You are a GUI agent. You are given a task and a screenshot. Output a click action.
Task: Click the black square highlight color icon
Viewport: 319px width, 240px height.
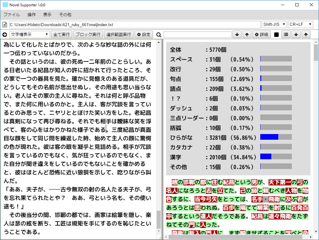tap(275, 35)
